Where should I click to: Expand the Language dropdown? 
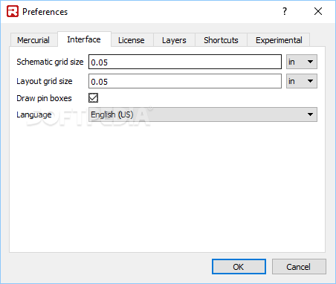[203, 114]
